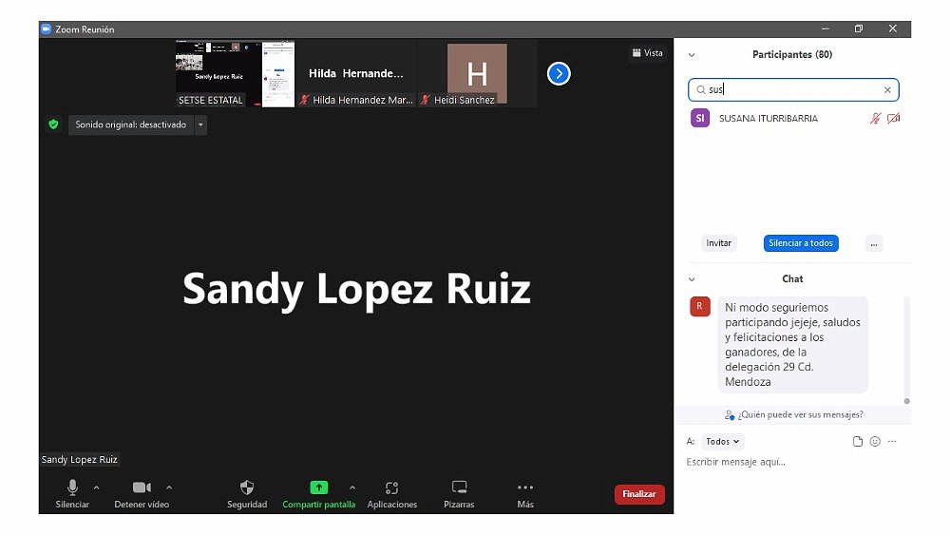
Task: Click the Silenciar a todos button
Action: click(x=801, y=243)
